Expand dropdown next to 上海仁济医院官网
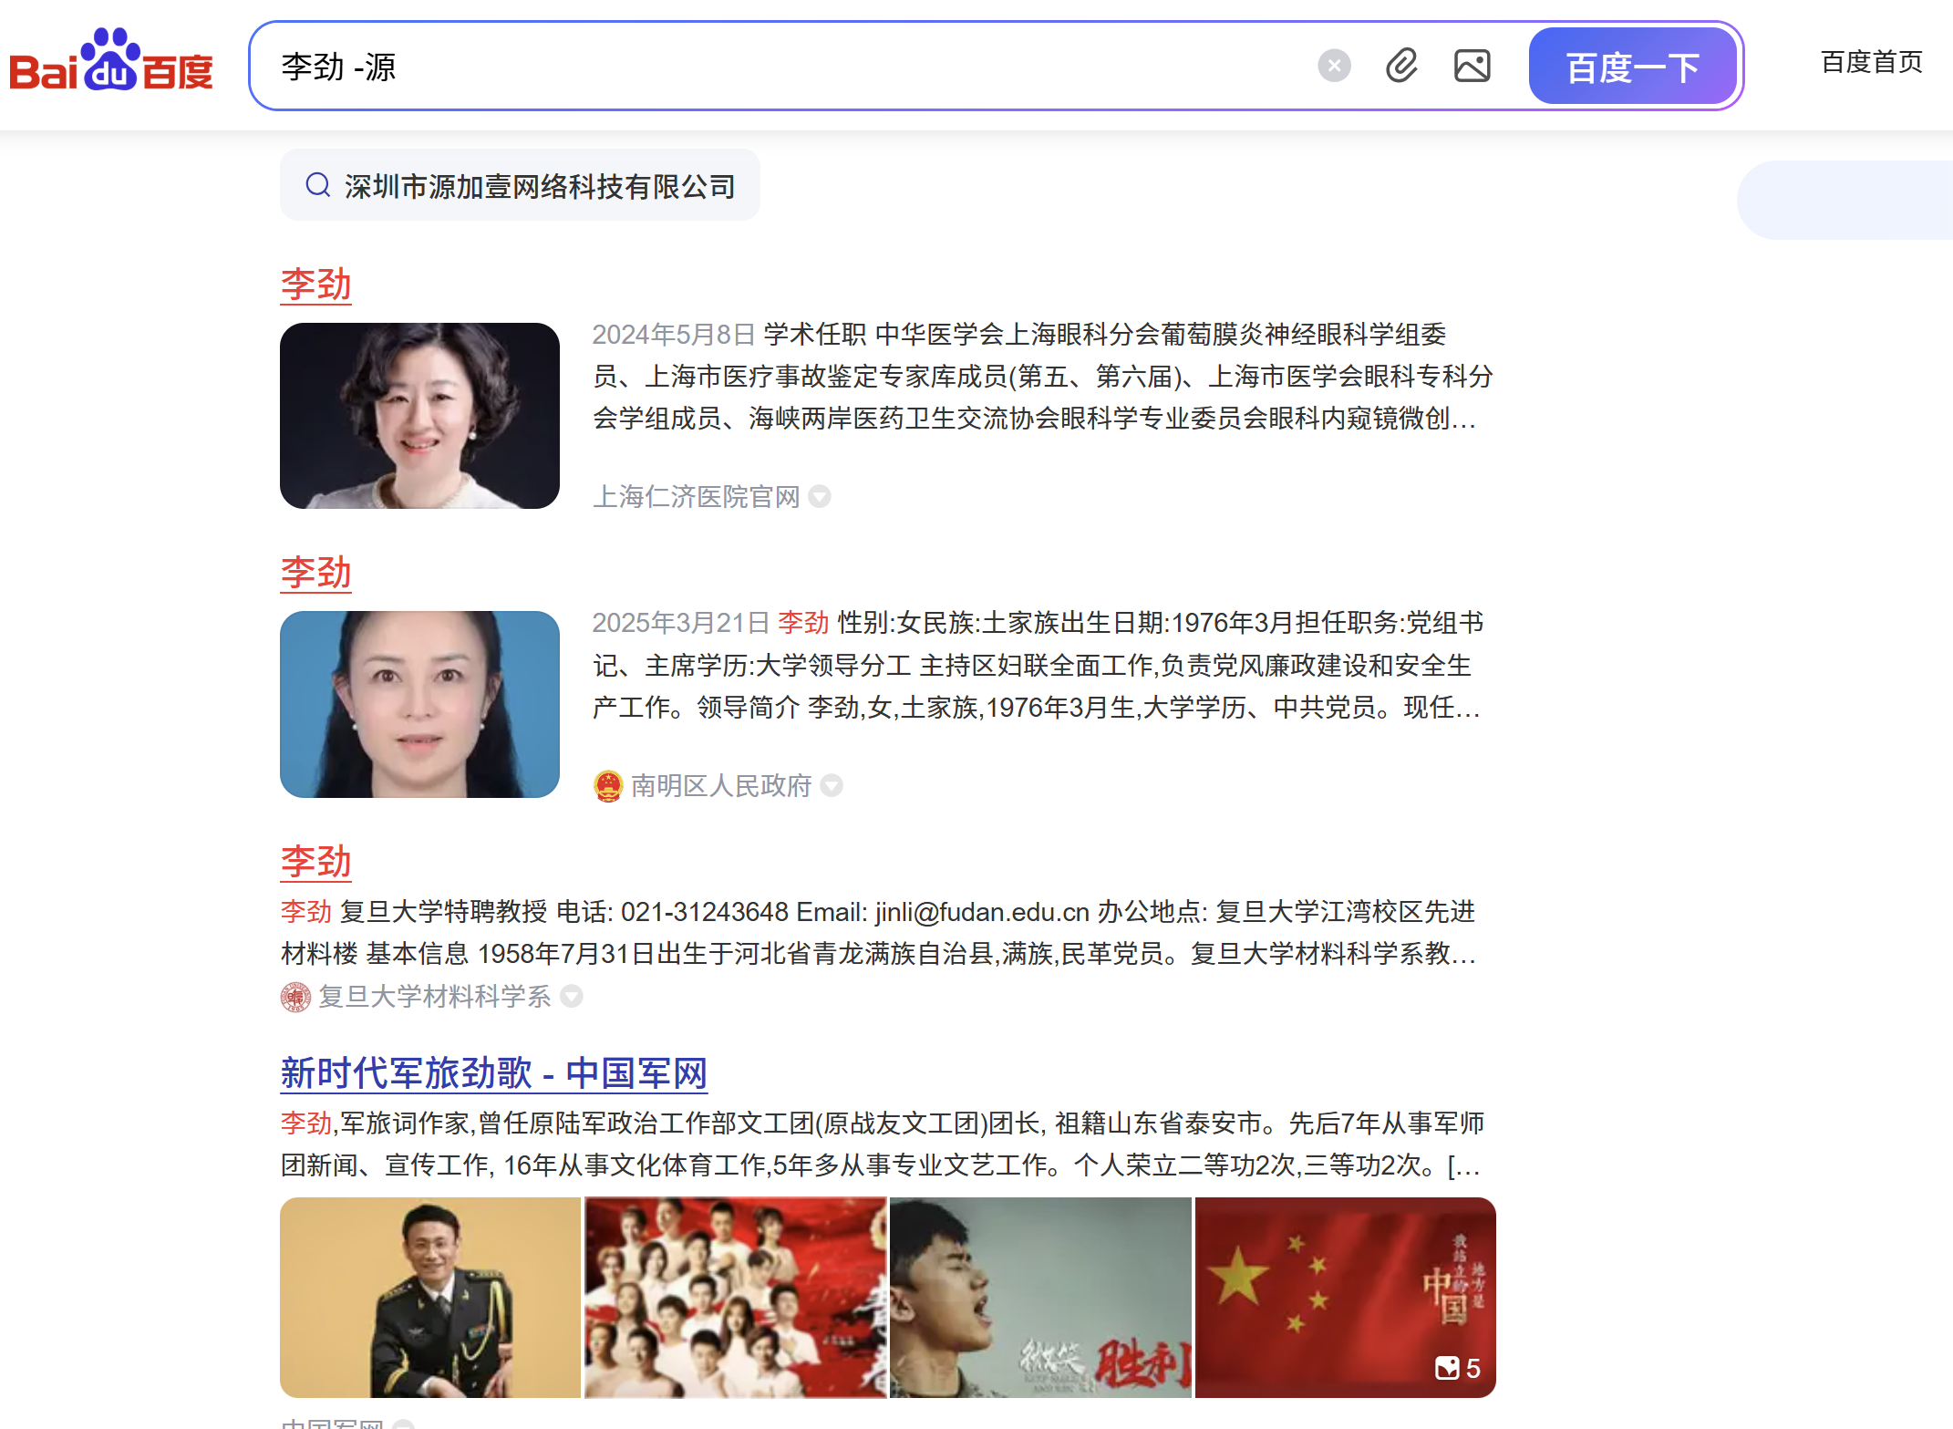1953x1429 pixels. pos(820,496)
